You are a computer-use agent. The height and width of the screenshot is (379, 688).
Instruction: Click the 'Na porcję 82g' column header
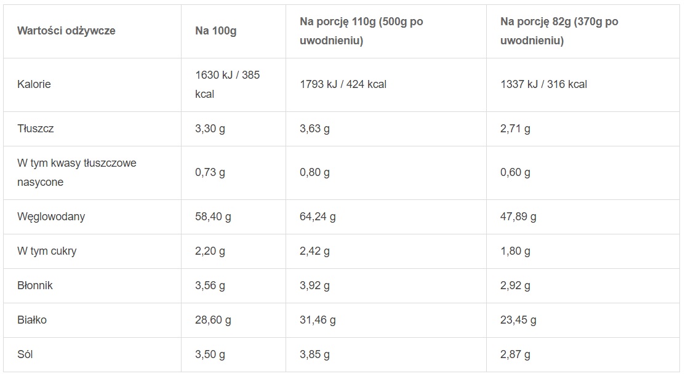559,31
